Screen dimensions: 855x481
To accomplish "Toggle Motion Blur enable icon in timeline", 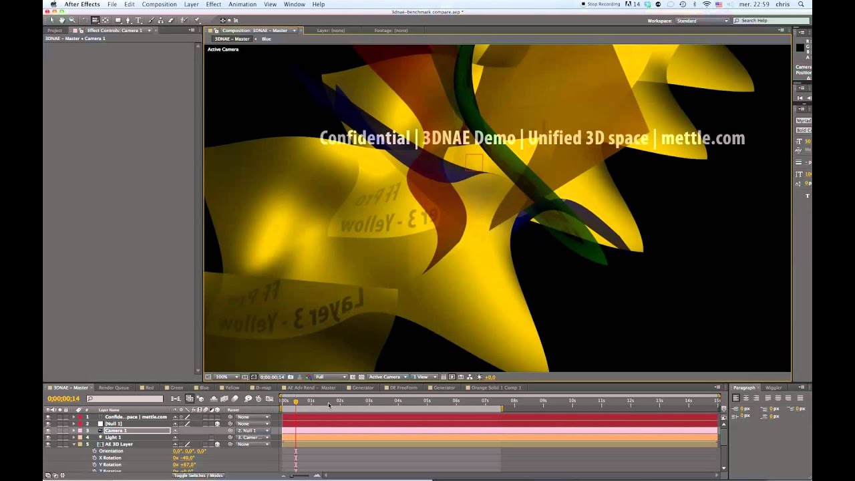I will coord(234,399).
